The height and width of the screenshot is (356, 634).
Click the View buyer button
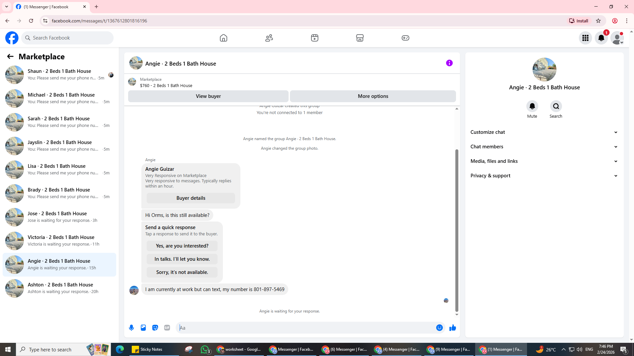point(208,96)
